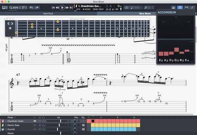The width and height of the screenshot is (197, 135).
Task: Click the horizontal score scrollbar
Action: pos(97,114)
